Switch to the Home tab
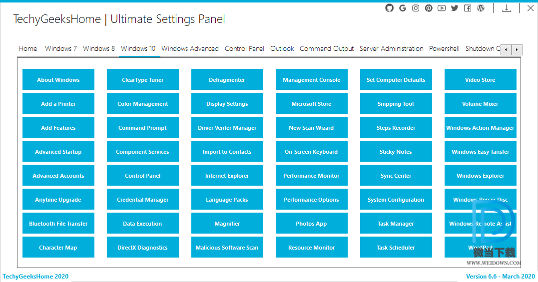Viewport: 538px width, 282px height. pos(28,48)
